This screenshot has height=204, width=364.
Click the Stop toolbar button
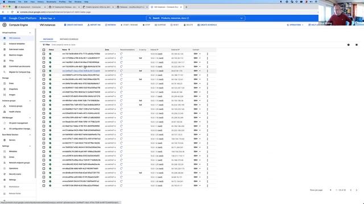pyautogui.click(x=146, y=25)
